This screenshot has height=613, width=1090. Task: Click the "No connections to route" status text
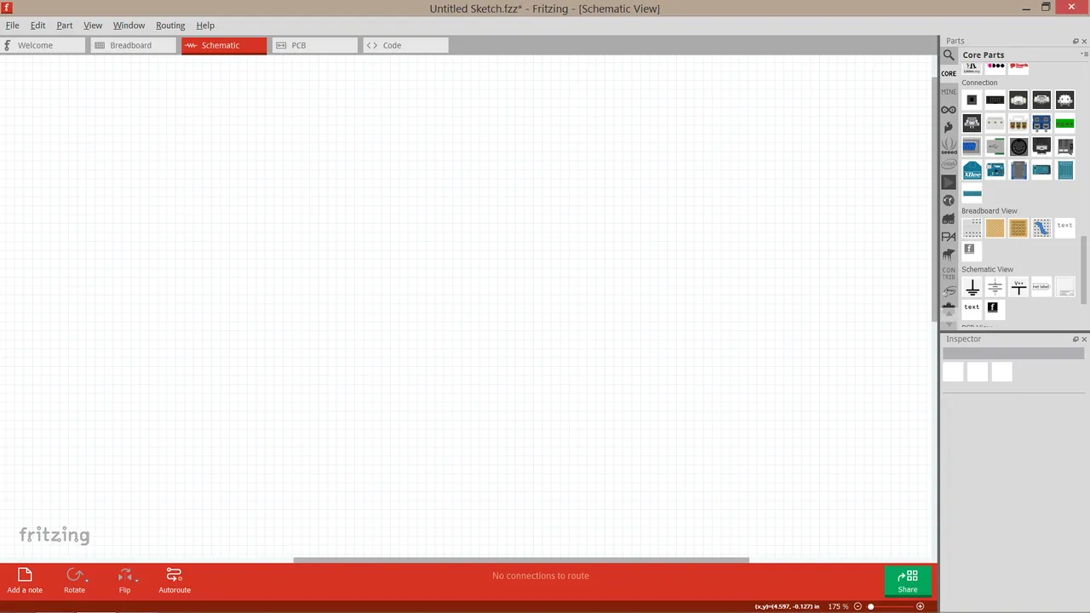[541, 576]
